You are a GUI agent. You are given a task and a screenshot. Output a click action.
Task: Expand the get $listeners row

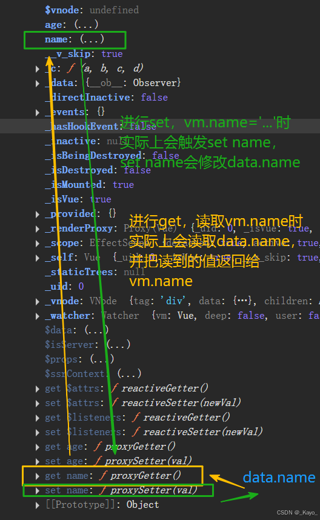(38, 418)
